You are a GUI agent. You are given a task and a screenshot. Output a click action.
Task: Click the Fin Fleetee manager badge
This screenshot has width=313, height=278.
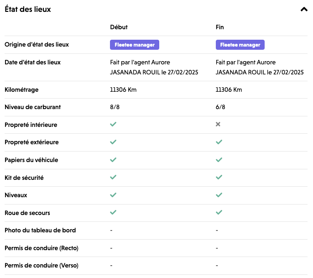tap(240, 45)
